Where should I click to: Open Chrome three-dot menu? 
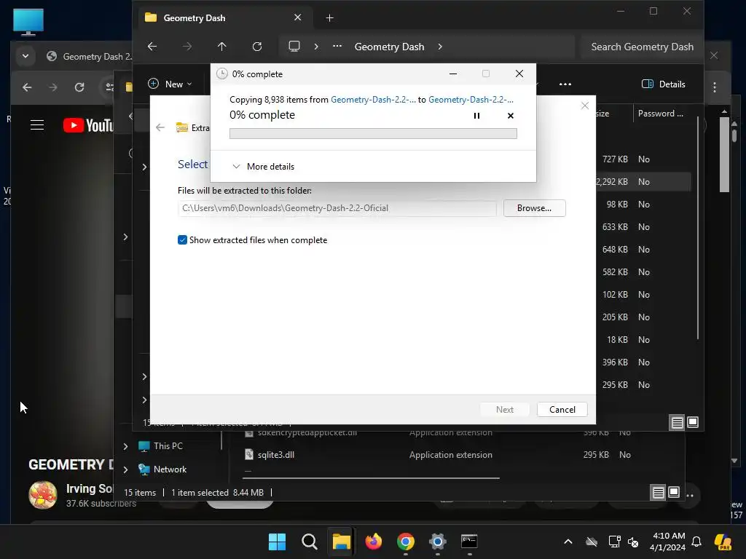[x=715, y=87]
